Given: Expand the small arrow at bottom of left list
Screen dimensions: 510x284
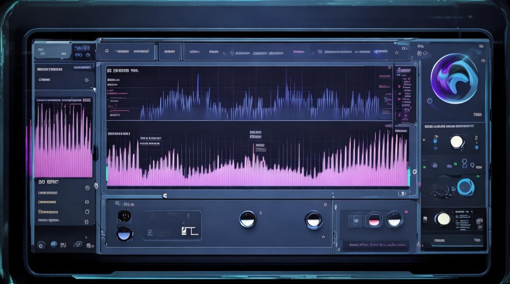Looking at the screenshot, I should (x=86, y=237).
